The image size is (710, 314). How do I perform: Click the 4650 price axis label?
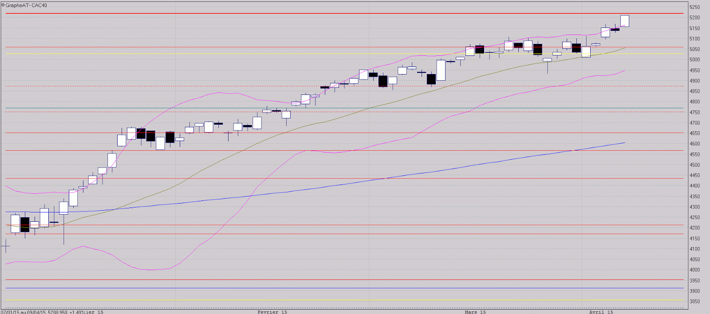(x=694, y=133)
